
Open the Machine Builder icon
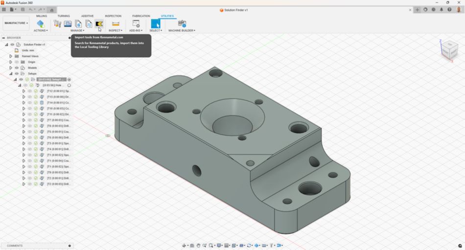(182, 23)
